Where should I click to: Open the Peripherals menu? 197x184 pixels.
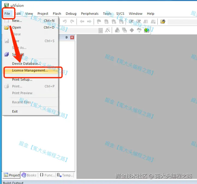pos(90,14)
